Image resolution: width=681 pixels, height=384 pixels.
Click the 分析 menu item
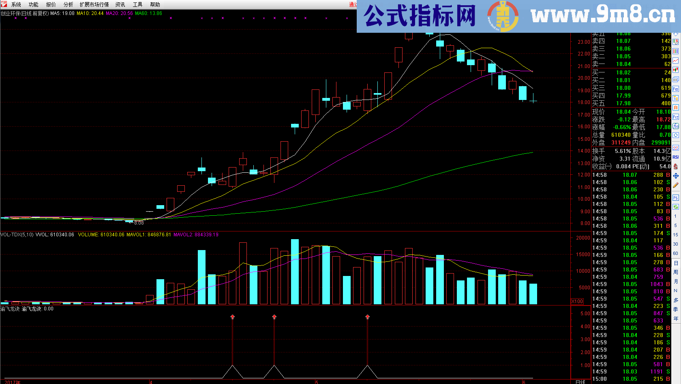[x=69, y=4]
